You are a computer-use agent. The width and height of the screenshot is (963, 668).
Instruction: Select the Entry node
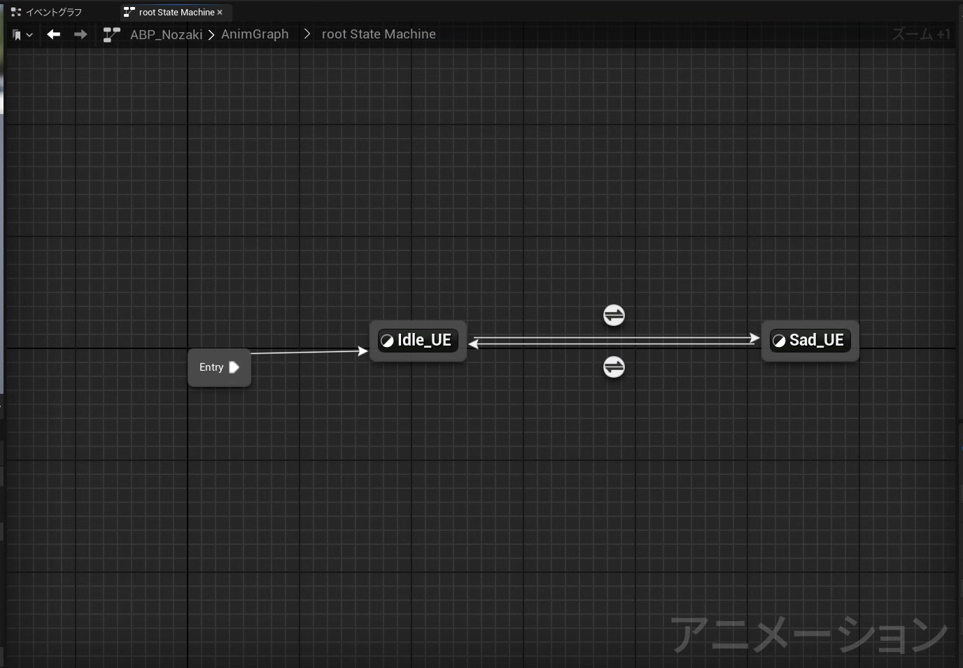[211, 367]
